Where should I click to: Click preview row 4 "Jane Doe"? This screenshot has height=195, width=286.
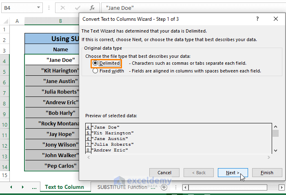(x=105, y=127)
